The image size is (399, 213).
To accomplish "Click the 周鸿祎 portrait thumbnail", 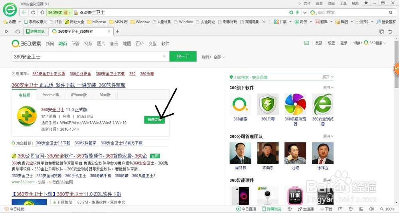I will click(240, 153).
